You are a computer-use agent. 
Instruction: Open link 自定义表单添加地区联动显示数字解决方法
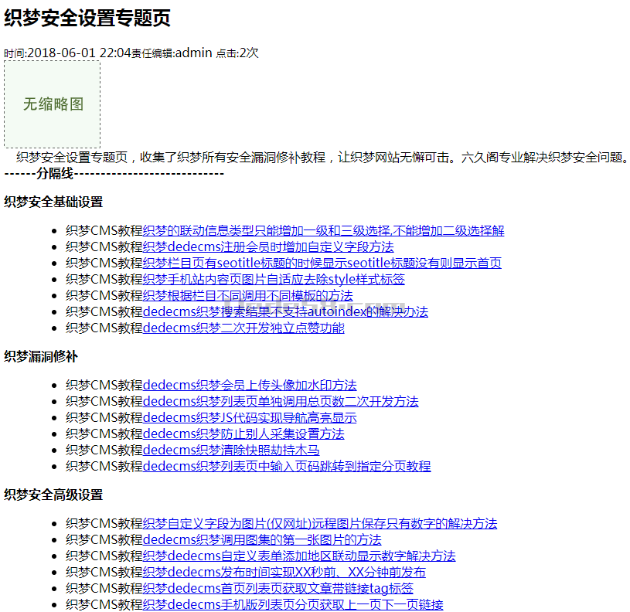click(x=299, y=556)
